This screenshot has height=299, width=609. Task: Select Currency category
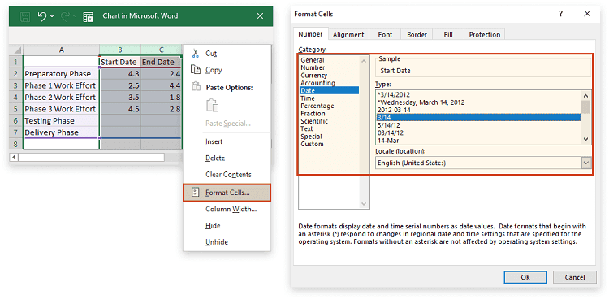[313, 76]
